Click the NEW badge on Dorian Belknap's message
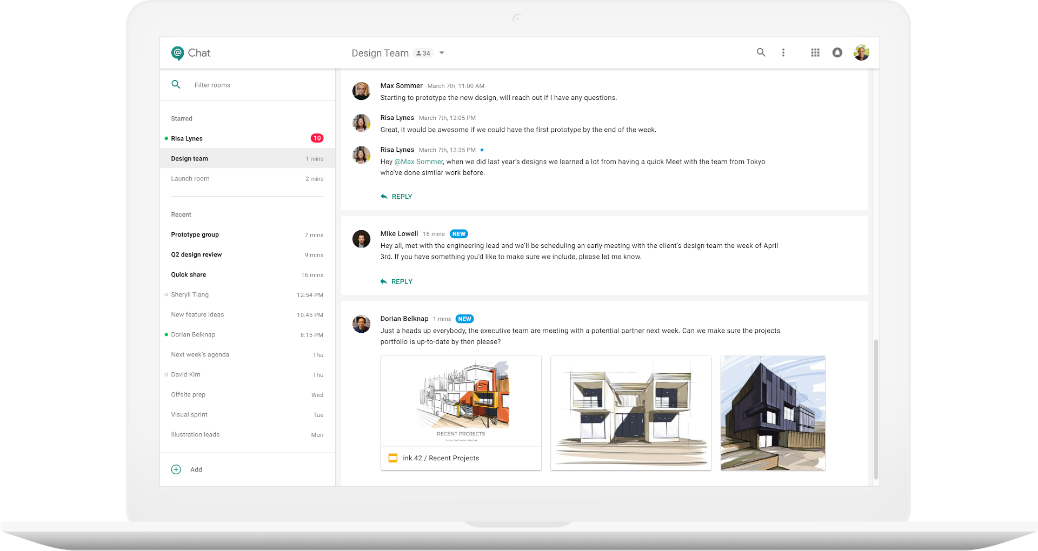The width and height of the screenshot is (1038, 551). [465, 319]
